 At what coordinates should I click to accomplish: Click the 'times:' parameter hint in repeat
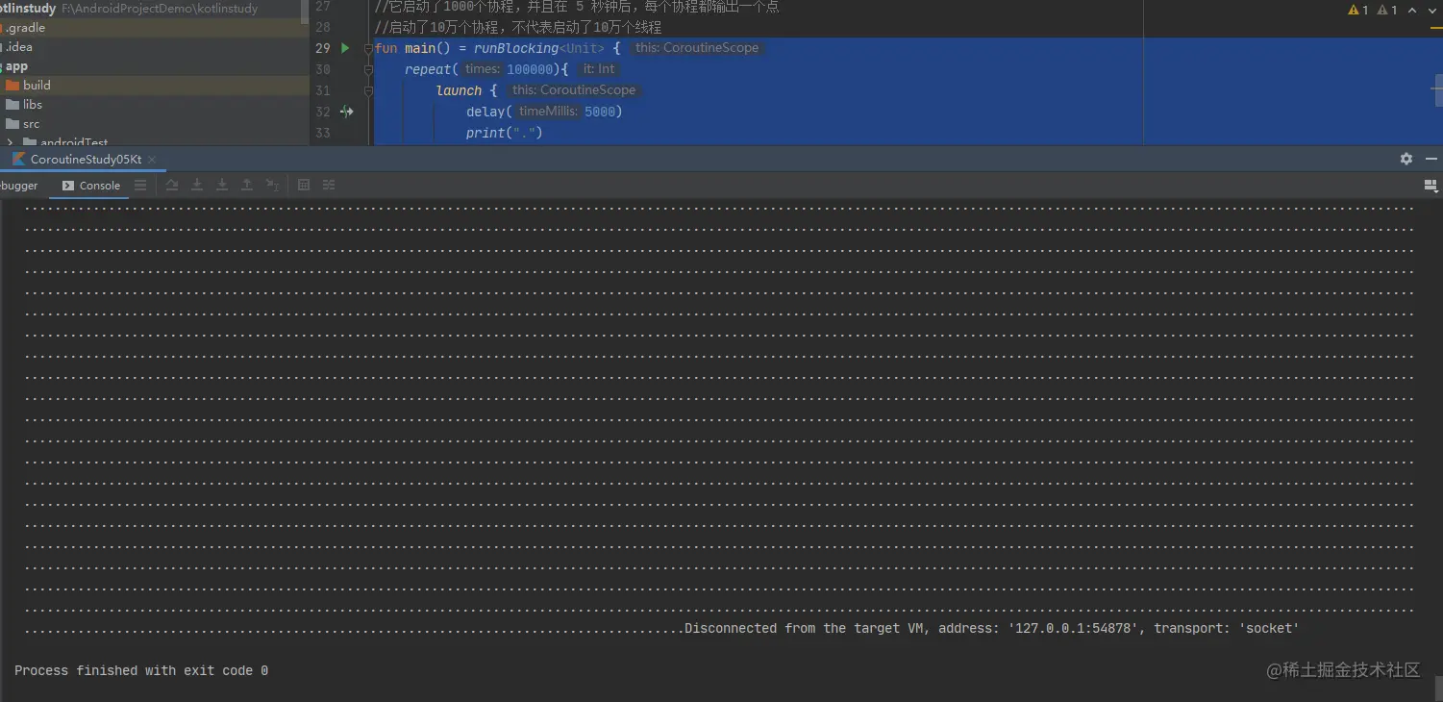tap(483, 69)
